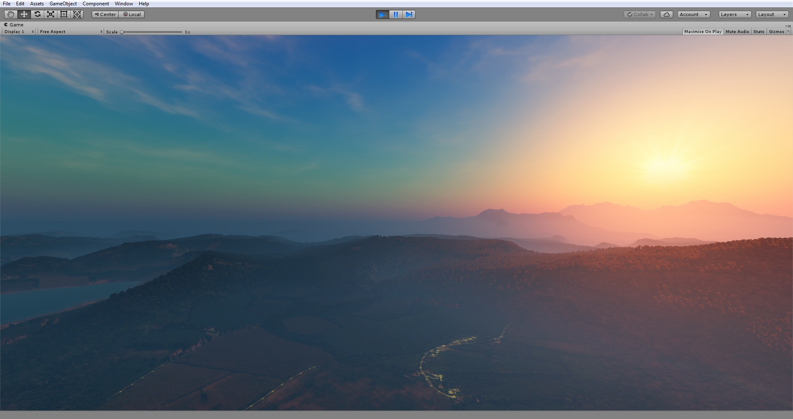Image resolution: width=793 pixels, height=419 pixels.
Task: Select the Rect Transform tool
Action: 64,14
